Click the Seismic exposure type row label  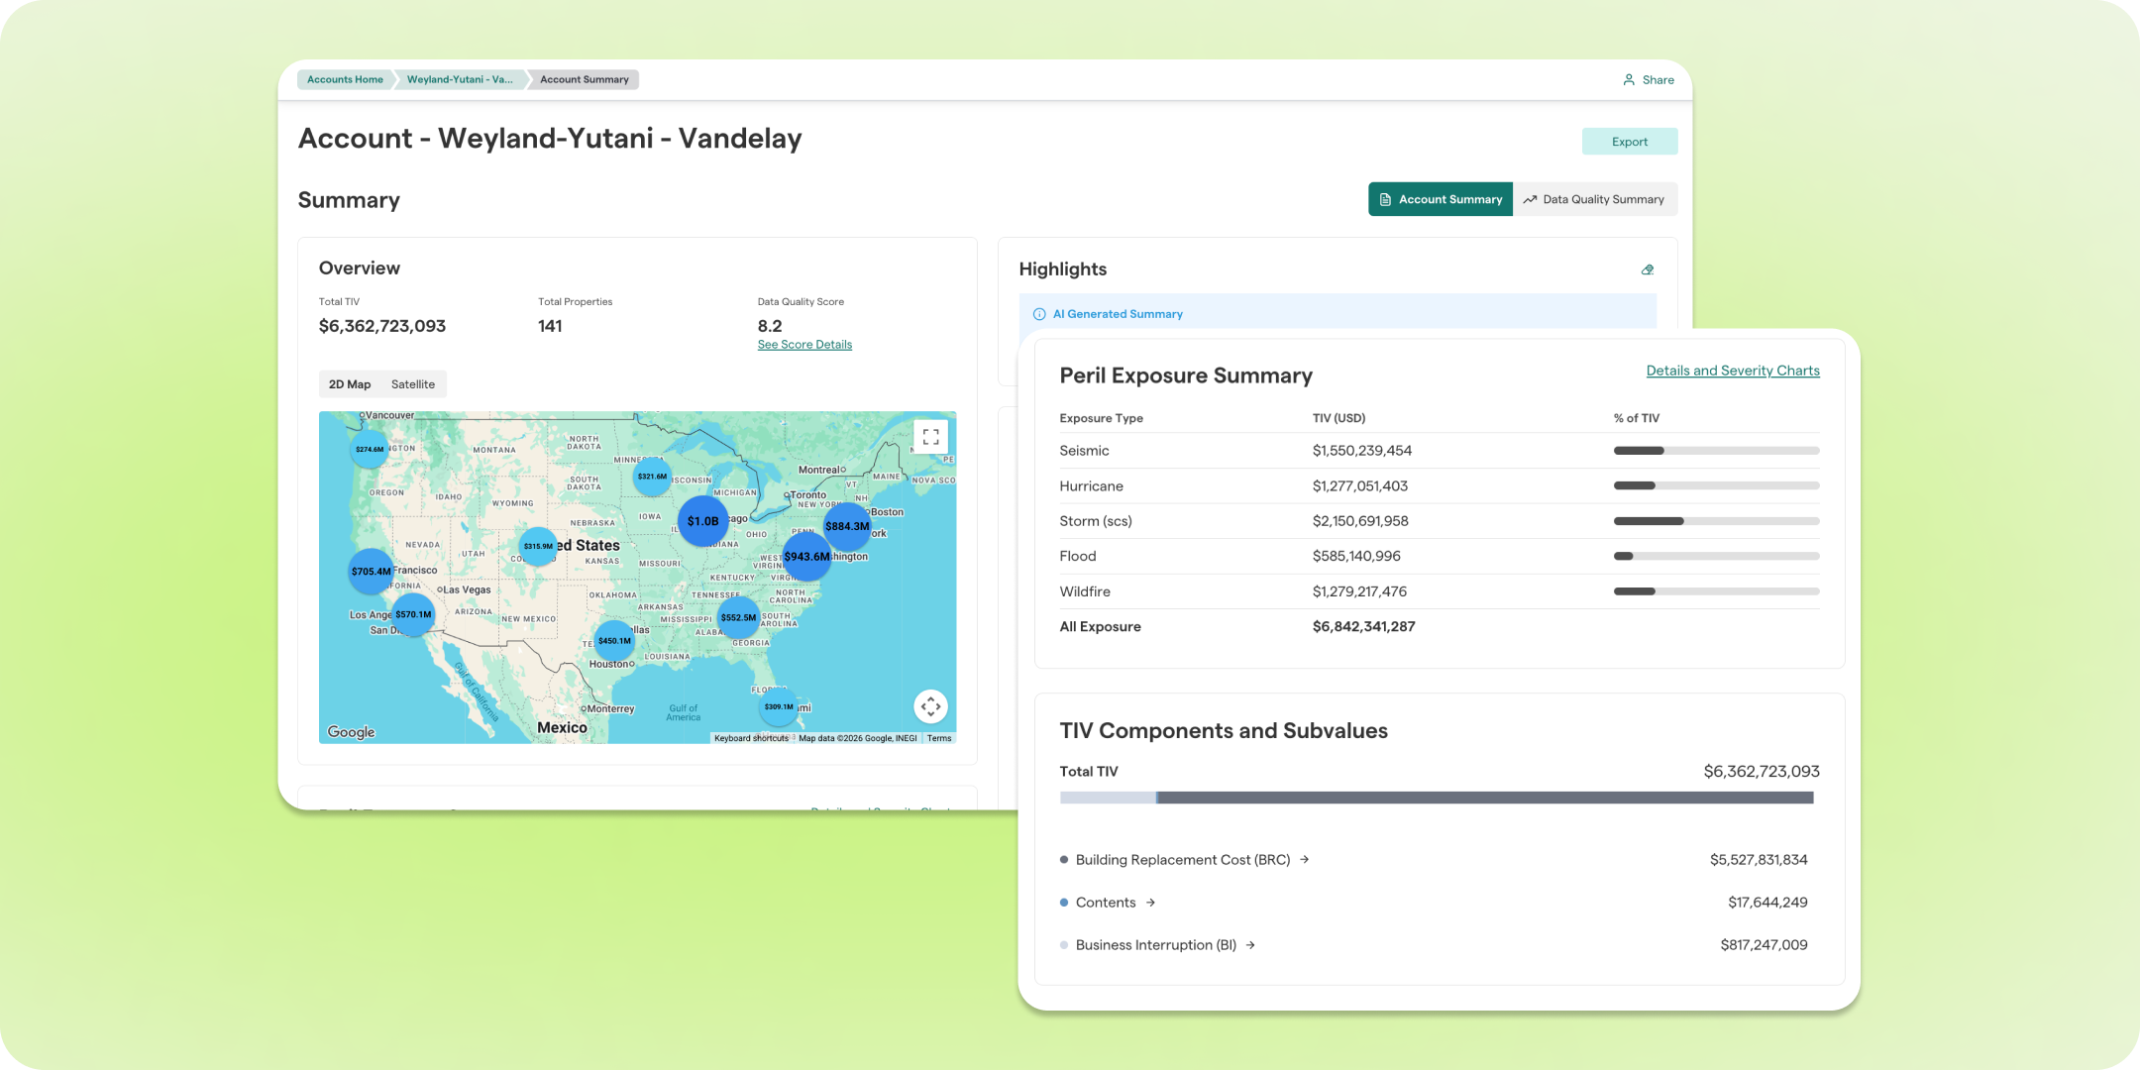1084,451
